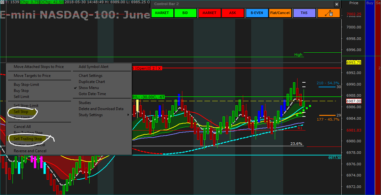
Task: Open Studies from the context menu
Action: (84, 103)
